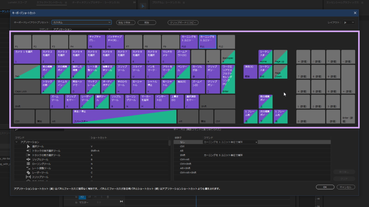This screenshot has height=207, width=369.
Task: Click the ローリングツール icon in the list
Action: pyautogui.click(x=29, y=164)
